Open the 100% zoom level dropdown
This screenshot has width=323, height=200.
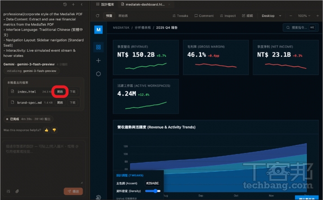304,16
